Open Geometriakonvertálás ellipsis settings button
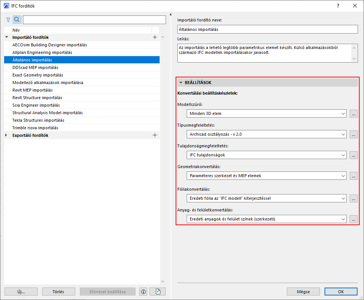364x300 pixels. (x=353, y=176)
